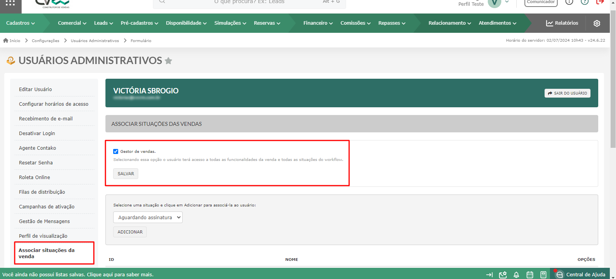Screen dimensions: 616x279
Task: Click the search magnifier icon
Action: click(x=162, y=2)
